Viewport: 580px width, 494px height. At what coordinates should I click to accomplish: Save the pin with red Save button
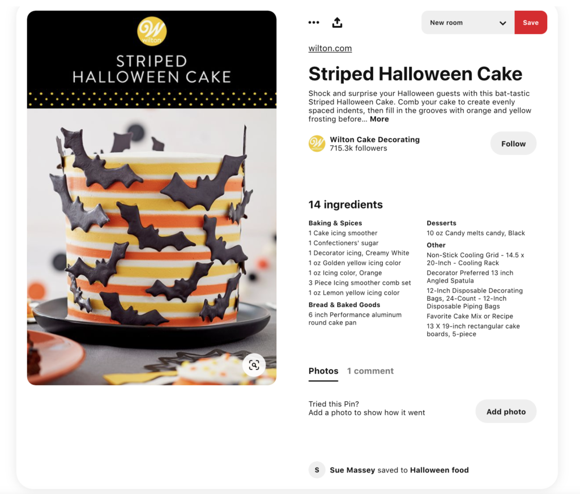pos(531,23)
